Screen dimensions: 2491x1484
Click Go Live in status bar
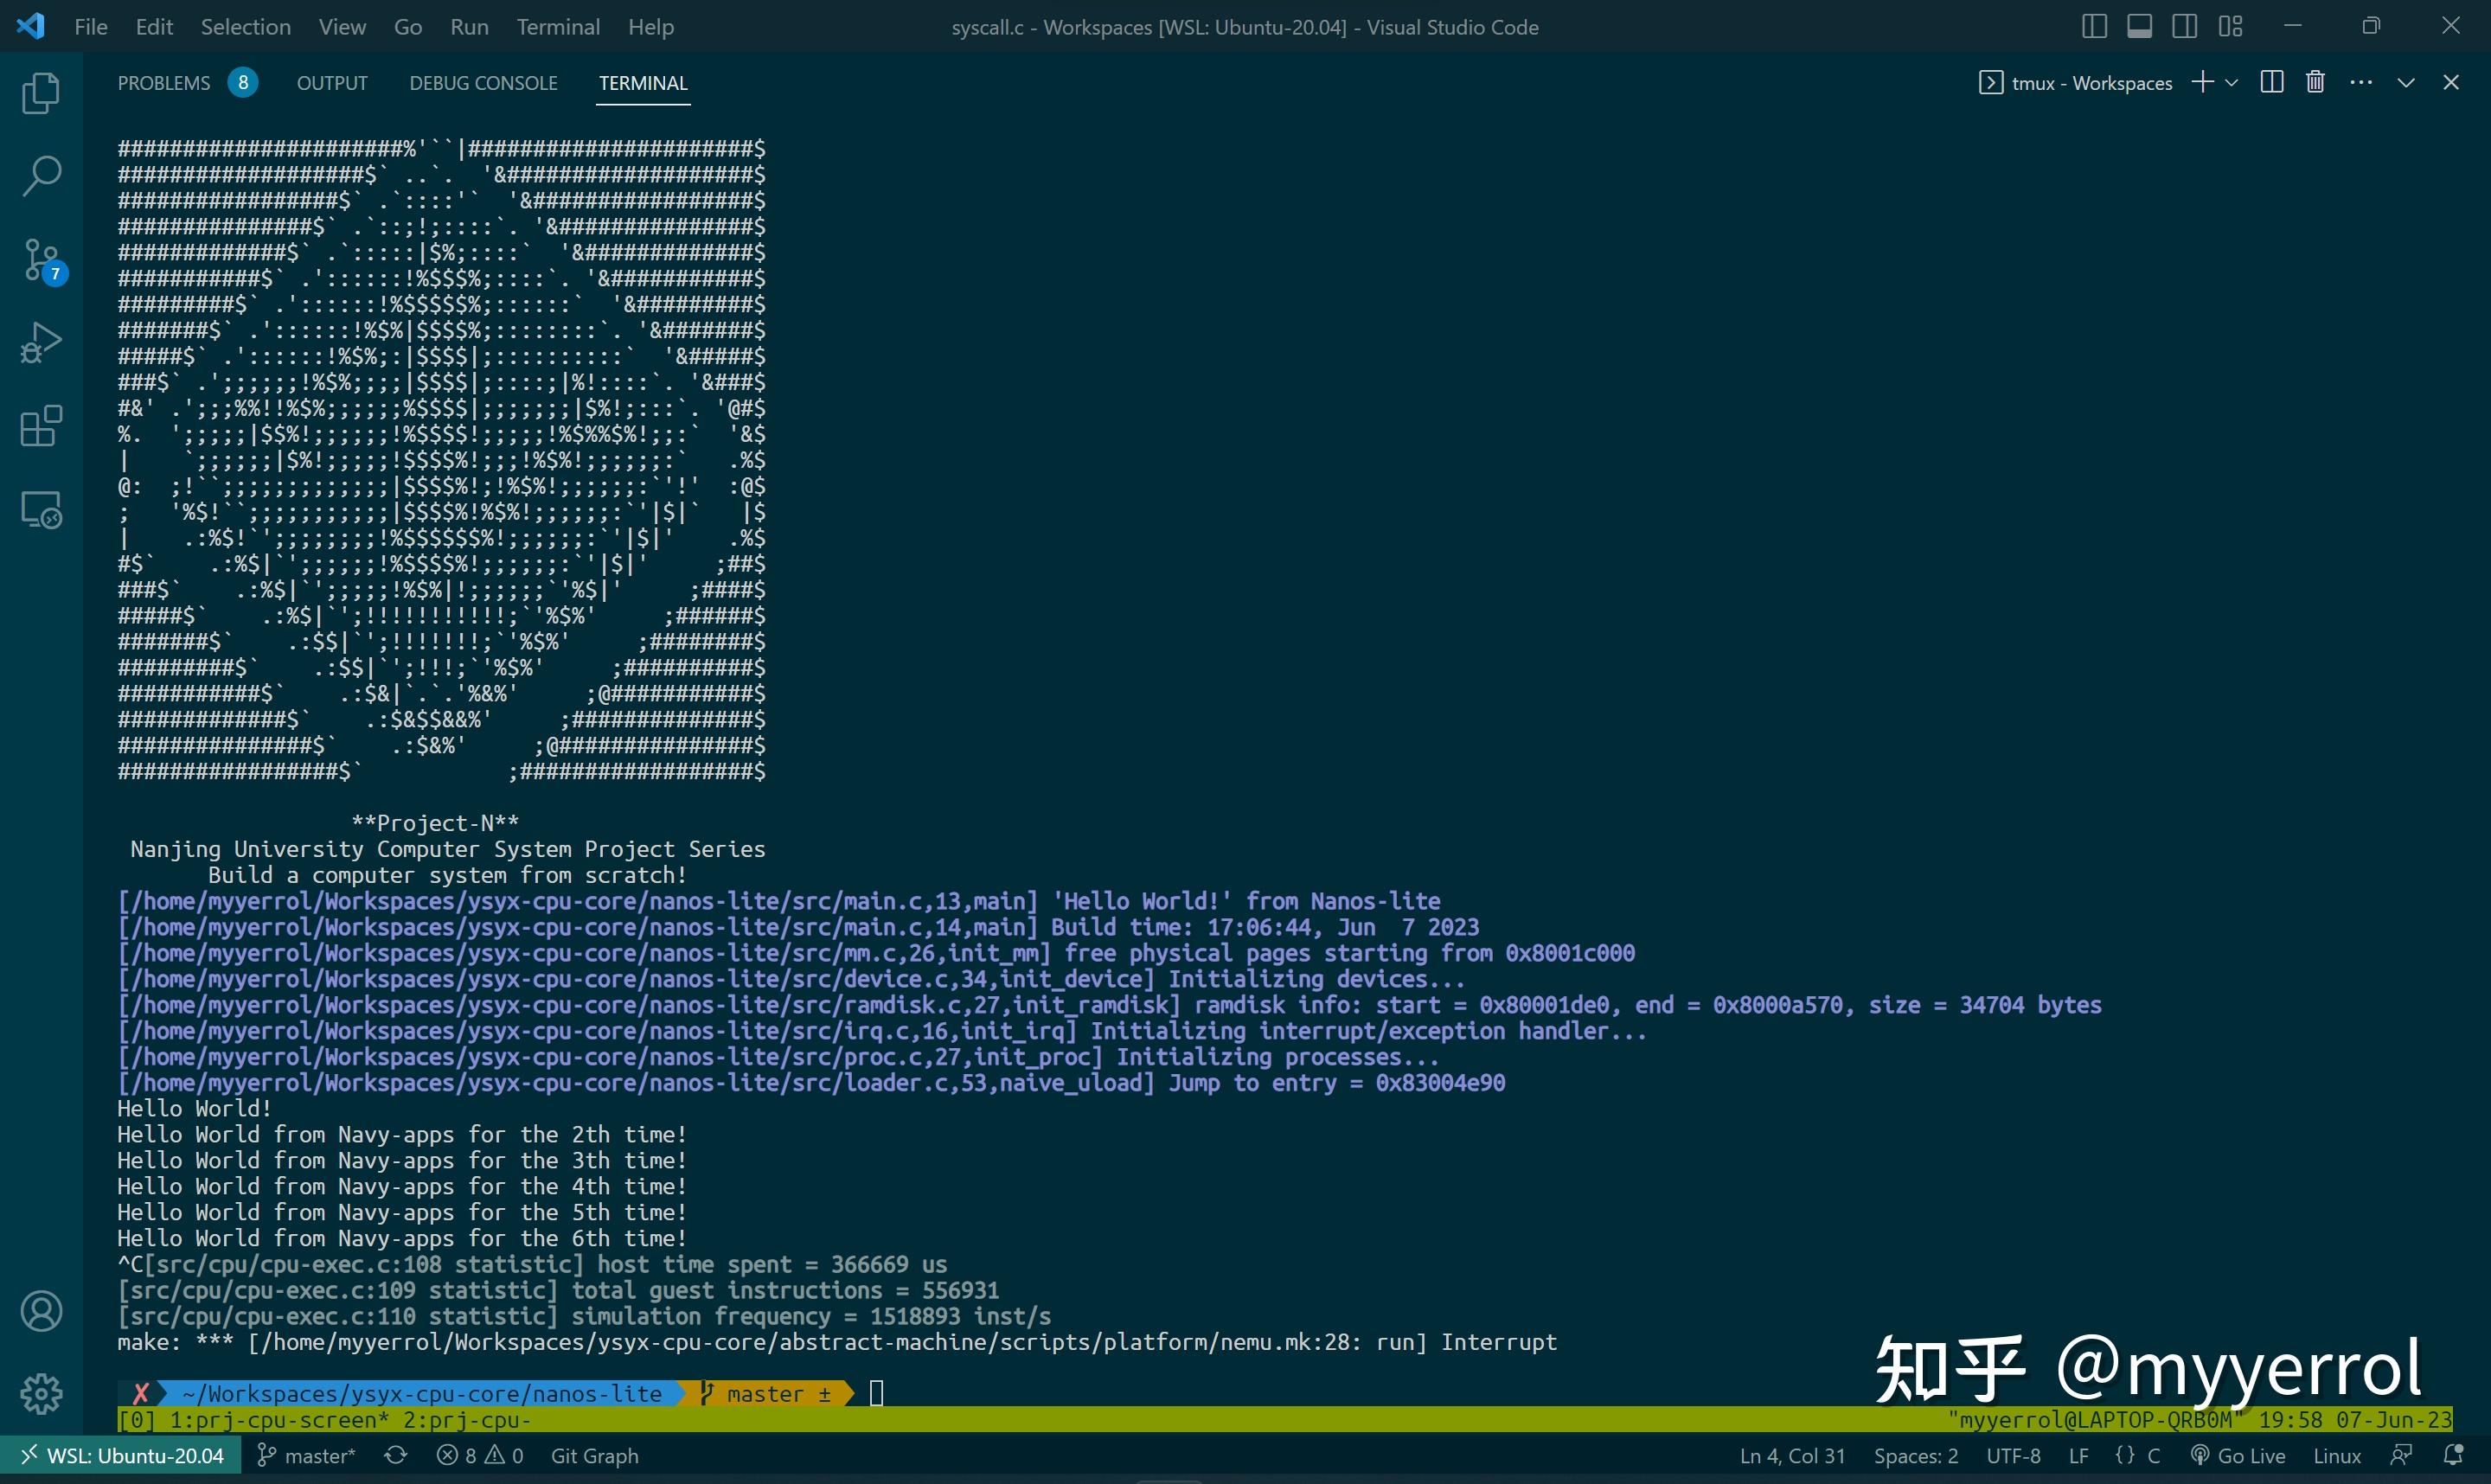[2238, 1455]
